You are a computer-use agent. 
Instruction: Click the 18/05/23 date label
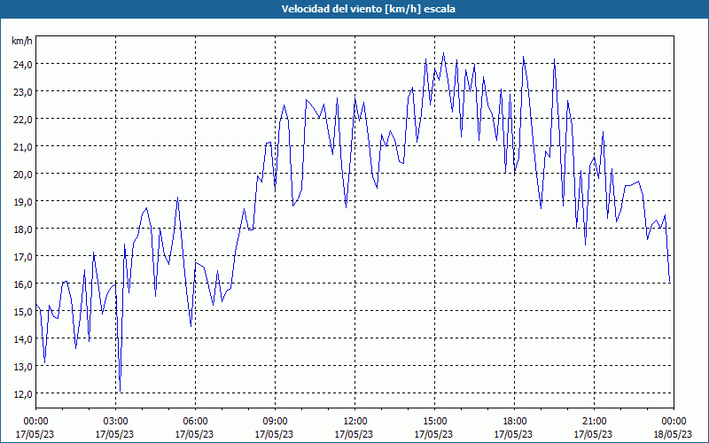tap(673, 434)
